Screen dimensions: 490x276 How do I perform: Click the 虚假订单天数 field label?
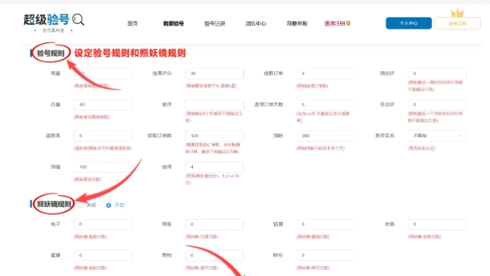268,105
